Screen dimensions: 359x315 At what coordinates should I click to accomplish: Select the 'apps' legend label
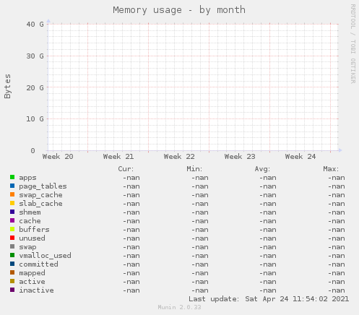(27, 178)
